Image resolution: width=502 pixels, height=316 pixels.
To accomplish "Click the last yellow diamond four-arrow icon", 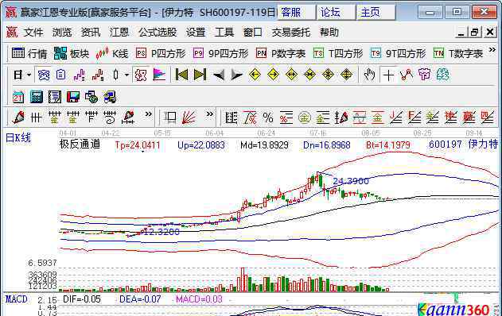I will point(346,75).
